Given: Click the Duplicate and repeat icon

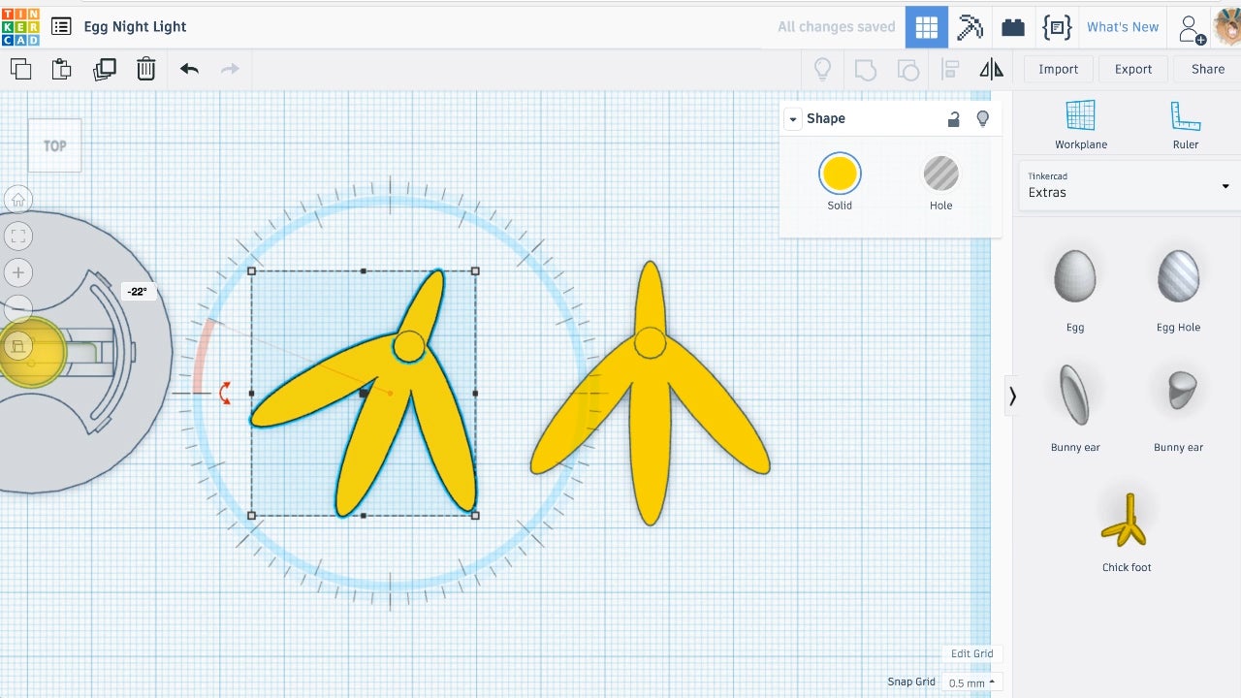Looking at the screenshot, I should tap(104, 69).
